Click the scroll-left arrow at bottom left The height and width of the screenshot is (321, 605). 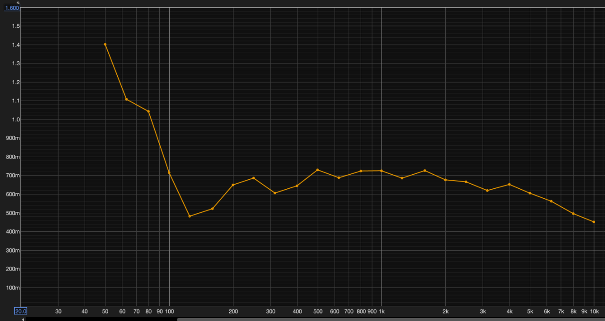click(x=23, y=319)
